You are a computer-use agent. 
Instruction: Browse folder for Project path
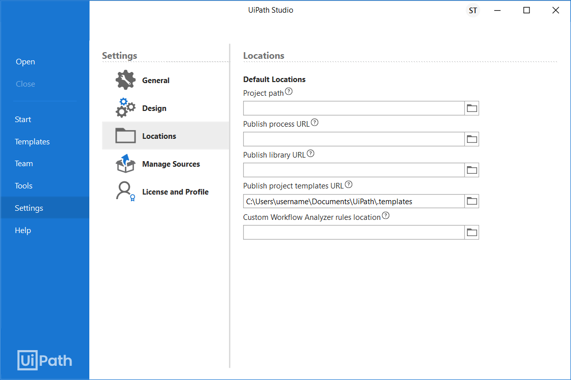tap(472, 108)
